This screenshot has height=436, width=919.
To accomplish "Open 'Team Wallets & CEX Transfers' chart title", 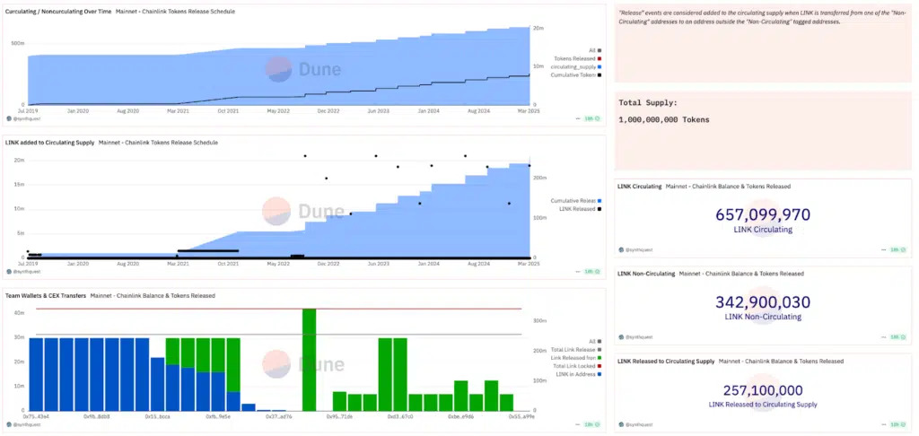I will 46,295.
